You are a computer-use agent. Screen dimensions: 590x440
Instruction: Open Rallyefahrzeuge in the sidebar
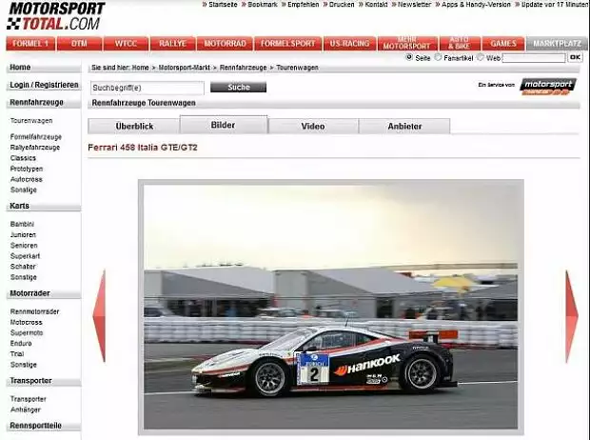[x=35, y=148]
